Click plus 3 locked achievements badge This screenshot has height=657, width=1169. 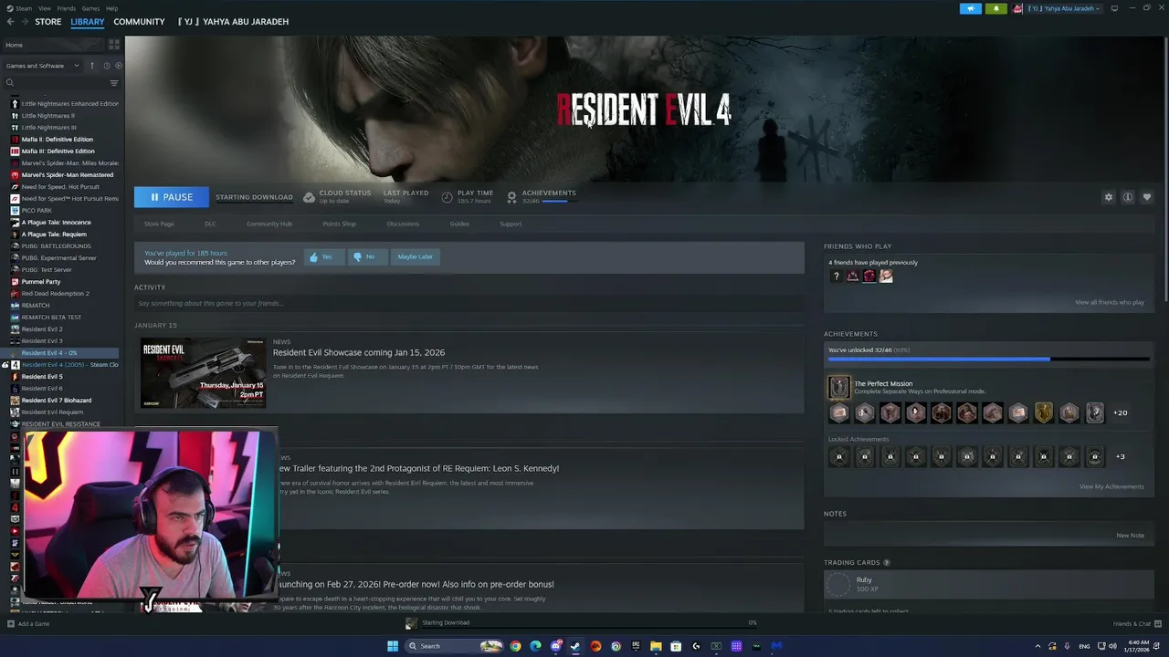(1121, 457)
